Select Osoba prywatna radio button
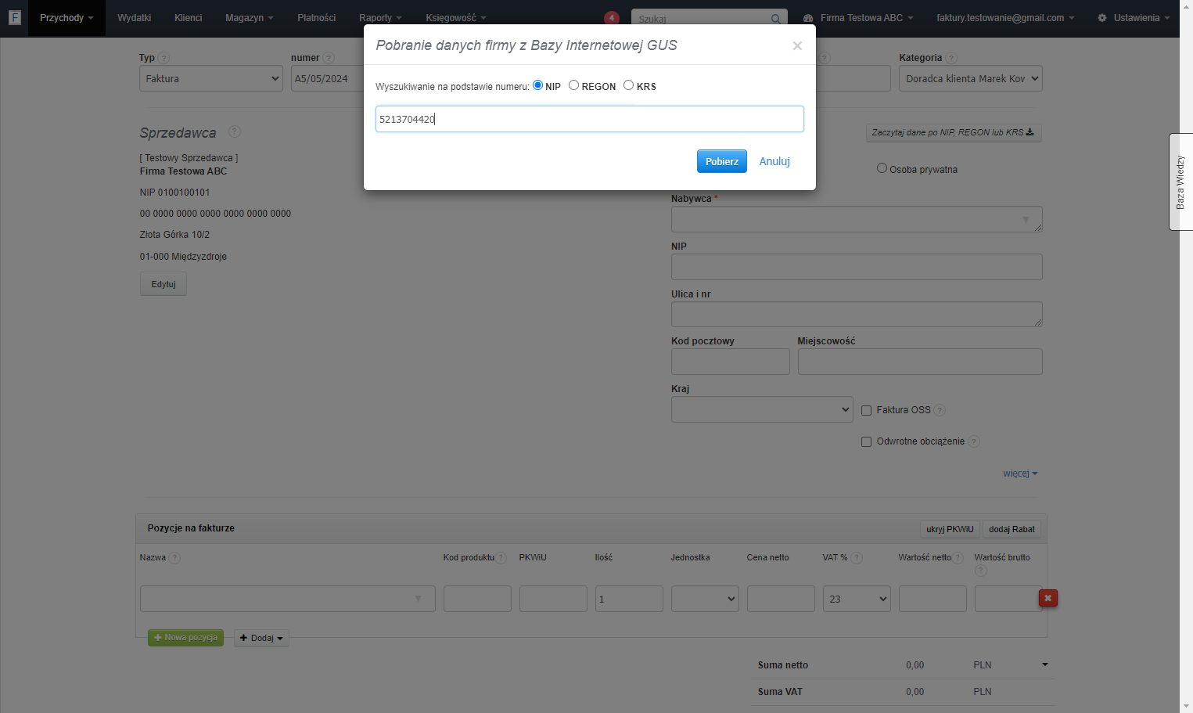 (882, 168)
